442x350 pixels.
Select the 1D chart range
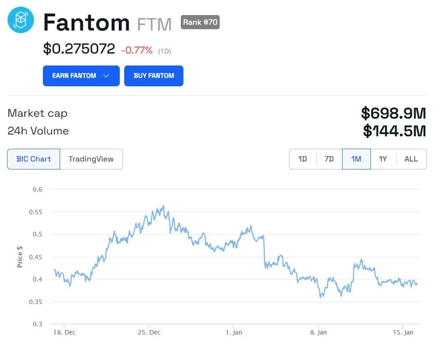(x=303, y=159)
